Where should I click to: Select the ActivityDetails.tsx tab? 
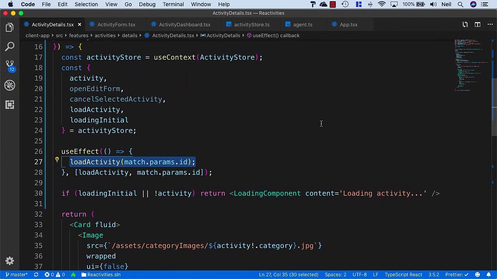pyautogui.click(x=52, y=24)
